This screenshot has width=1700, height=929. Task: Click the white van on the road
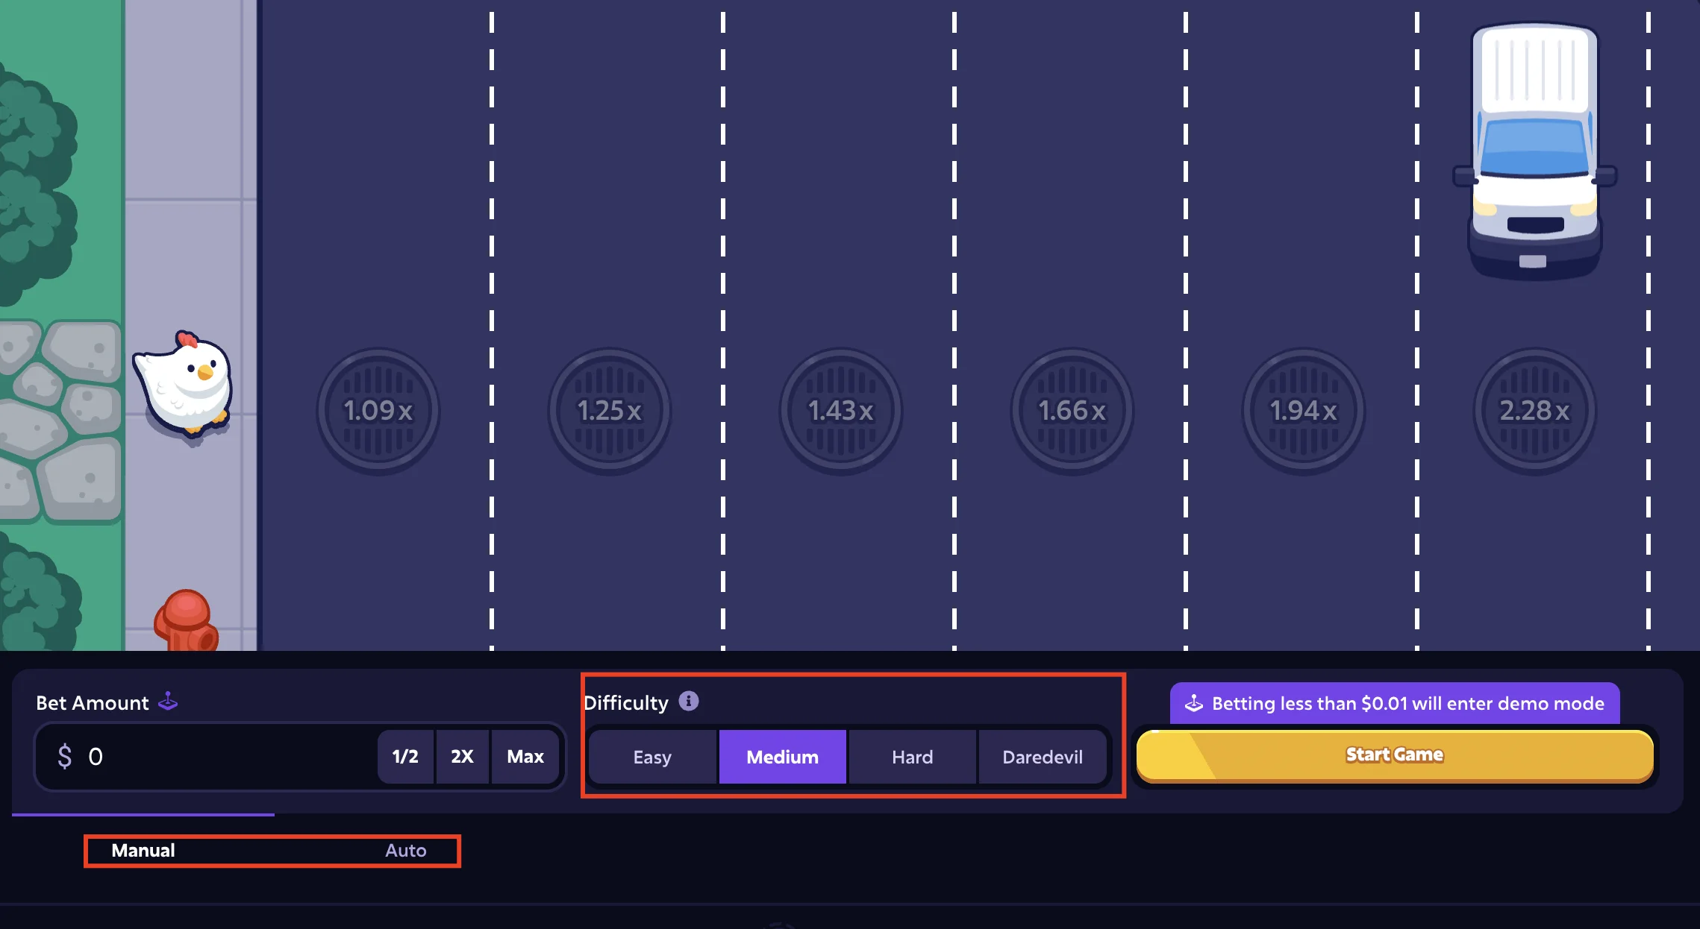pos(1534,152)
